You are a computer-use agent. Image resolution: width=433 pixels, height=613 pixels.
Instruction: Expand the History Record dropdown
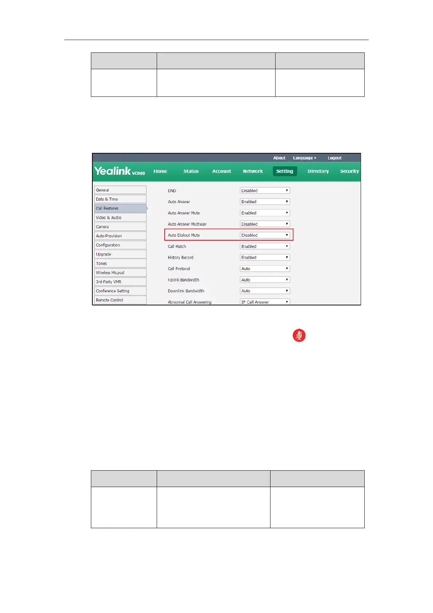click(x=265, y=257)
